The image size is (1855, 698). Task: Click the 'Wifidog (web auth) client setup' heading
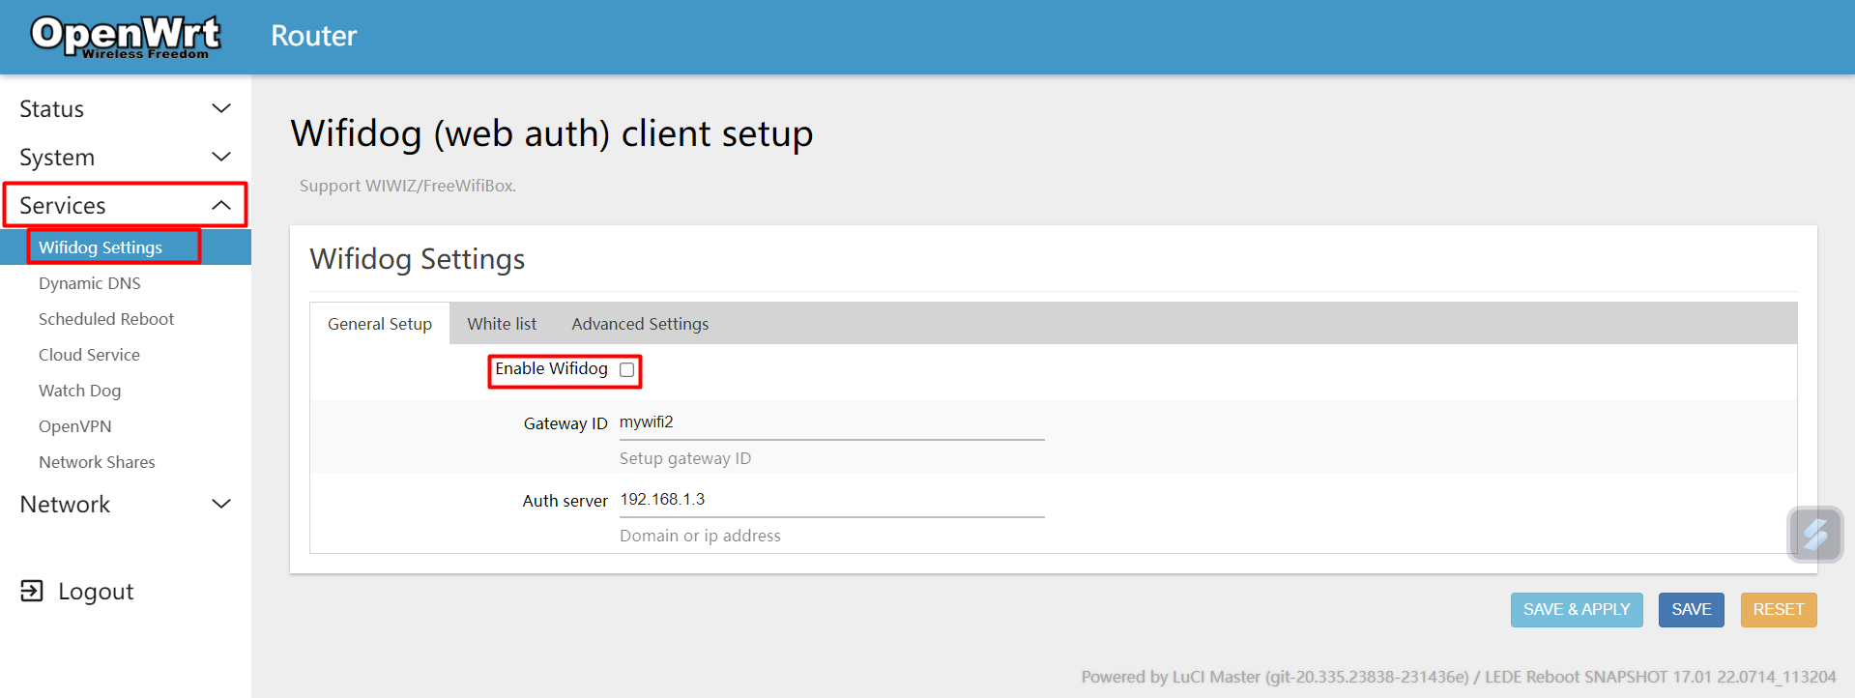[x=552, y=133]
